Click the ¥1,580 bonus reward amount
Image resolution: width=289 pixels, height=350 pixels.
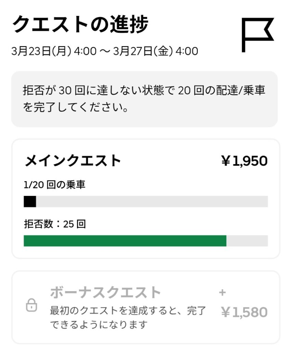click(x=244, y=312)
